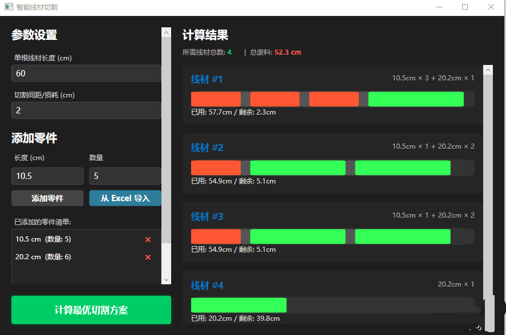Screen dimensions: 506x335
Task: Click the app icon in title bar
Action: [x=9, y=7]
